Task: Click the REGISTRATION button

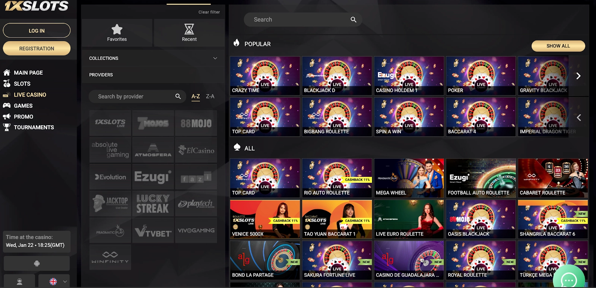Action: (x=37, y=48)
